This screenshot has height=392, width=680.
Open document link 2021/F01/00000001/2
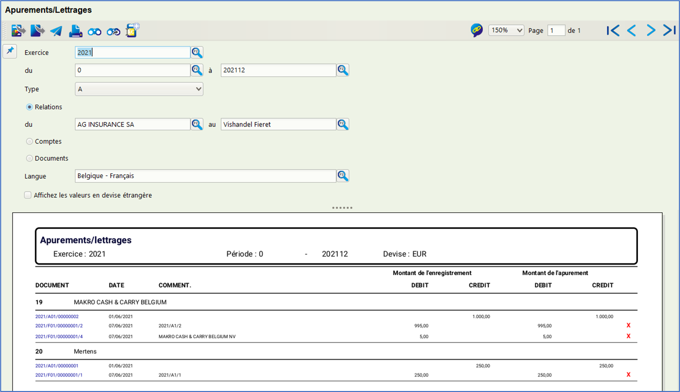coord(59,325)
